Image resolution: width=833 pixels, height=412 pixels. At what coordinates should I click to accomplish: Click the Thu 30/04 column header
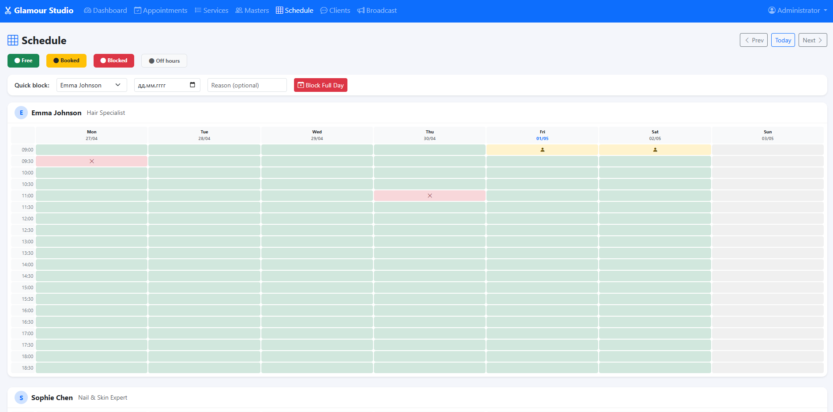[x=430, y=135]
